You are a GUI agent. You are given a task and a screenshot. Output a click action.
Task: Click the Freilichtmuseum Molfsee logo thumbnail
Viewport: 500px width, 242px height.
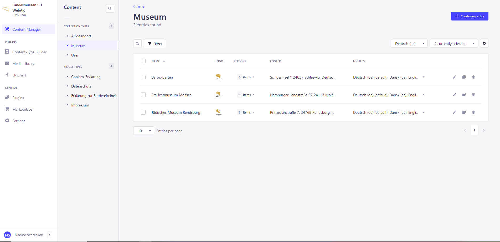[219, 95]
